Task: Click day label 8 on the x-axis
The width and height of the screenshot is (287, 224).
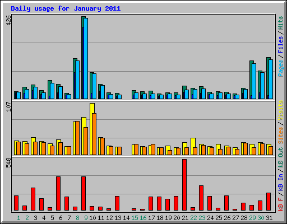Action: coord(77,218)
